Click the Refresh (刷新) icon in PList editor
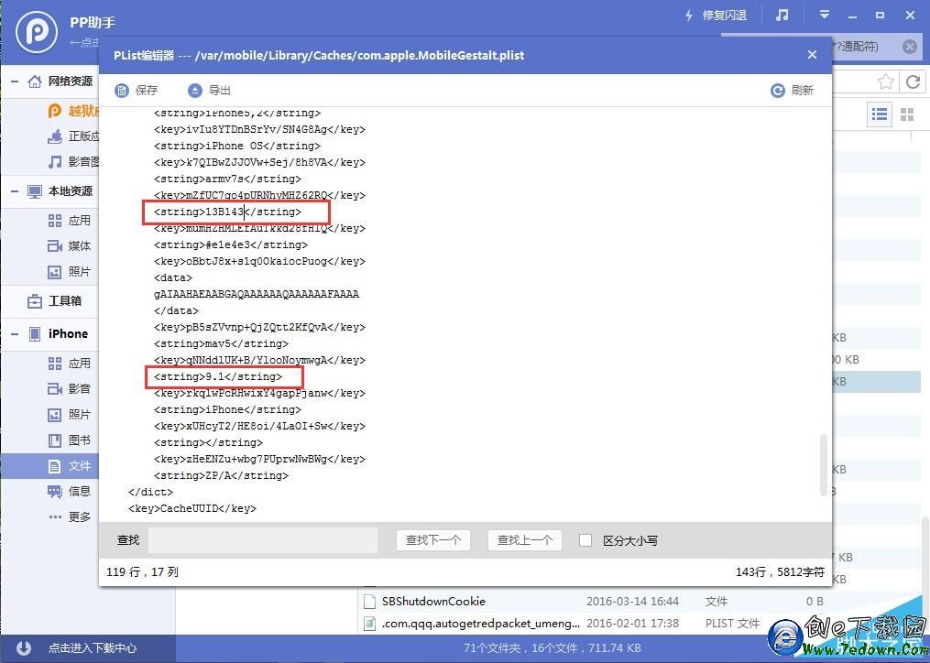This screenshot has width=930, height=663. [x=777, y=90]
